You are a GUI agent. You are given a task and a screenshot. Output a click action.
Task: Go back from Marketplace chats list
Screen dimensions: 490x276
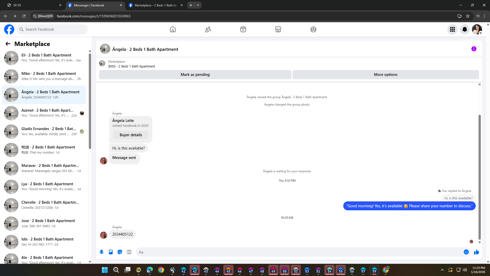[8, 44]
